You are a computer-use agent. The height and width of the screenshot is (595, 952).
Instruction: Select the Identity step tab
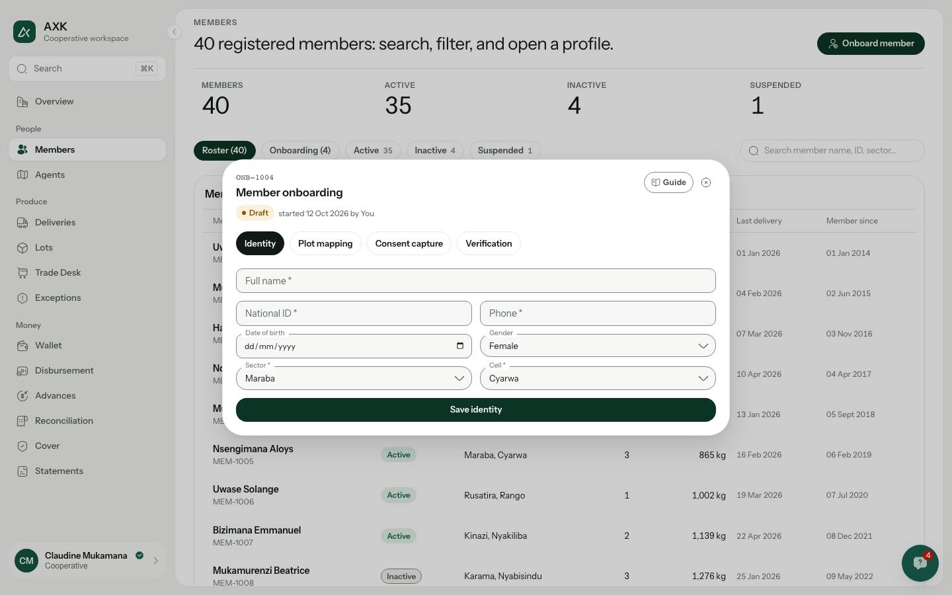pos(260,243)
